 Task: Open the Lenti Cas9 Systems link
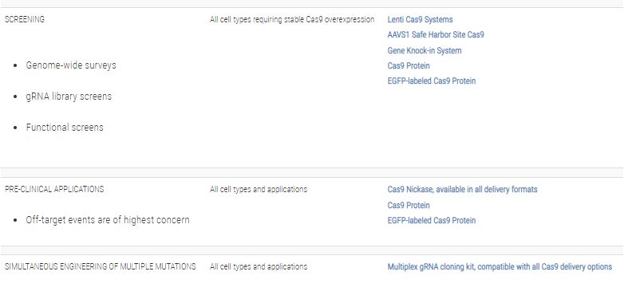(x=420, y=19)
